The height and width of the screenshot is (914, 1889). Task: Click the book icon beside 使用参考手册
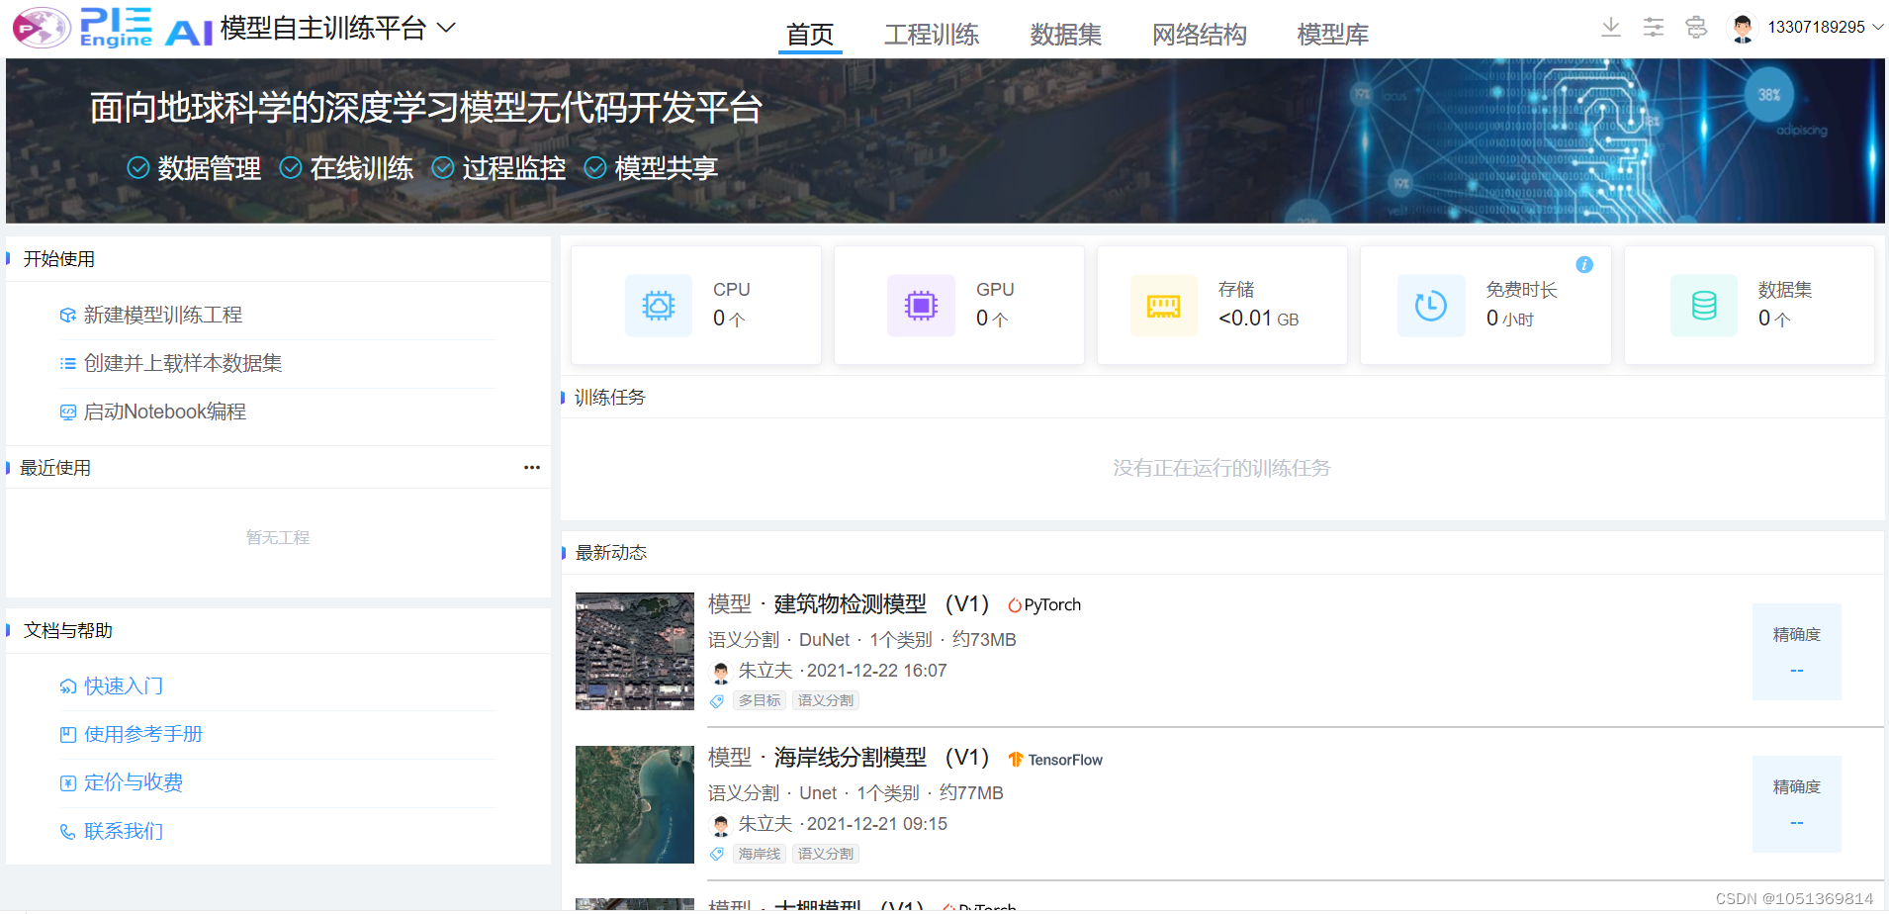pos(68,735)
